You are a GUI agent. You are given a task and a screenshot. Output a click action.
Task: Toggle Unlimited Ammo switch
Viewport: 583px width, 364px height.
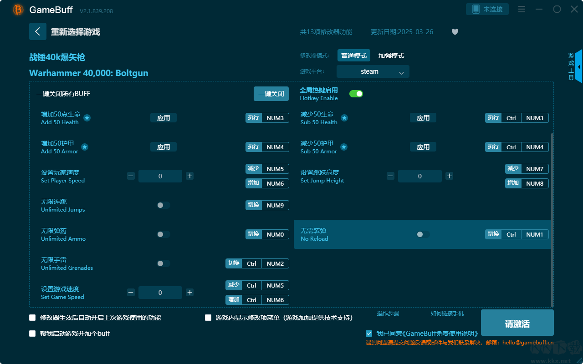(x=164, y=234)
